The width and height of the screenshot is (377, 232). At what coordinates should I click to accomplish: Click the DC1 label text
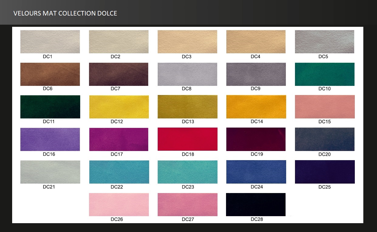pyautogui.click(x=48, y=57)
